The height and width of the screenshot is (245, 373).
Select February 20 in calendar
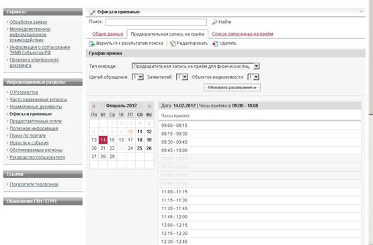click(94, 148)
